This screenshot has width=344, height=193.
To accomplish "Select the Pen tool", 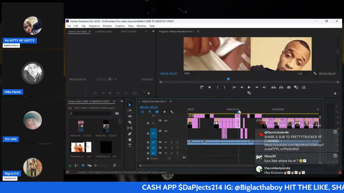I will pyautogui.click(x=130, y=134).
